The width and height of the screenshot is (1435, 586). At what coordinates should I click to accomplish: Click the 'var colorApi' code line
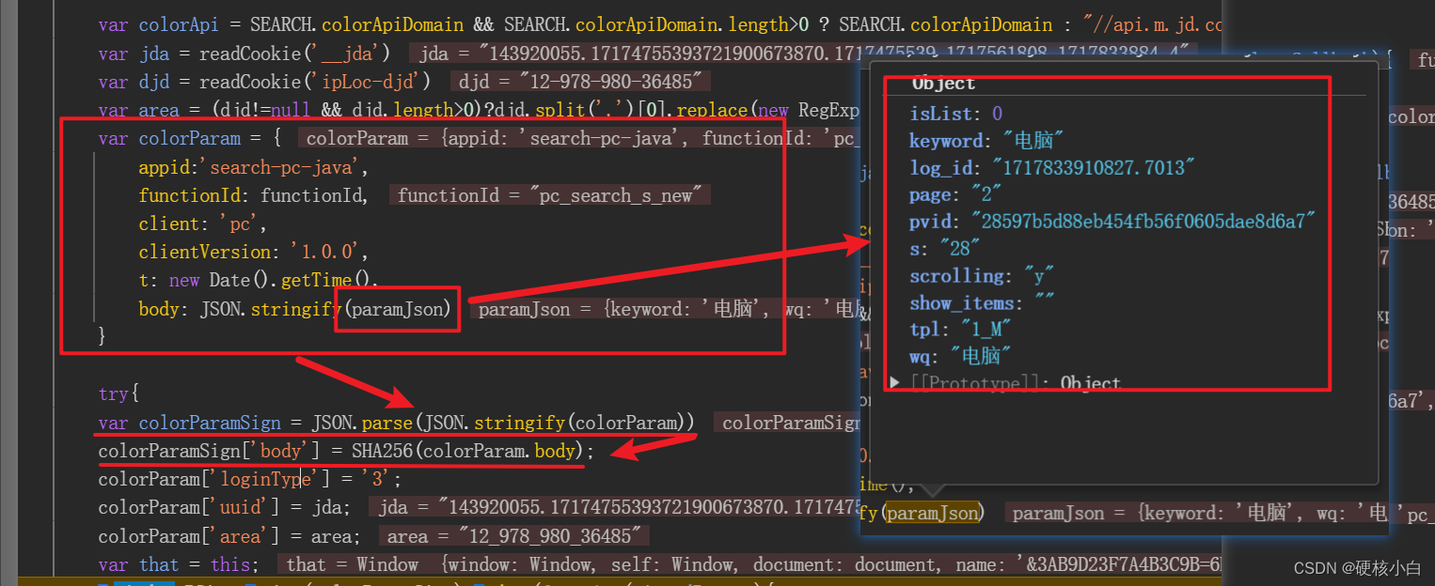click(662, 24)
